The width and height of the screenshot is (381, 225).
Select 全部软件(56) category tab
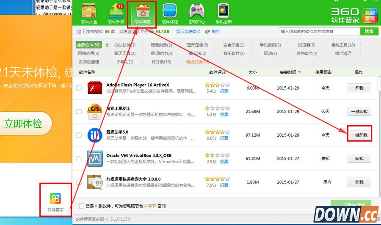coord(89,45)
